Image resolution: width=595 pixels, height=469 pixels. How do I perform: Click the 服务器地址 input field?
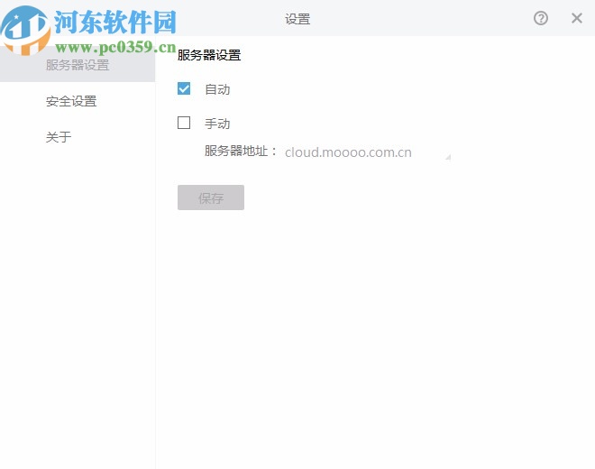point(367,152)
